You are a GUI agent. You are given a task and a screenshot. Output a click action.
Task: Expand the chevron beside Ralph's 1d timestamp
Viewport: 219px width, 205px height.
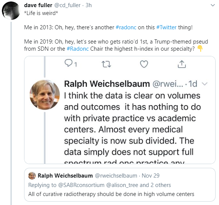pyautogui.click(x=205, y=84)
